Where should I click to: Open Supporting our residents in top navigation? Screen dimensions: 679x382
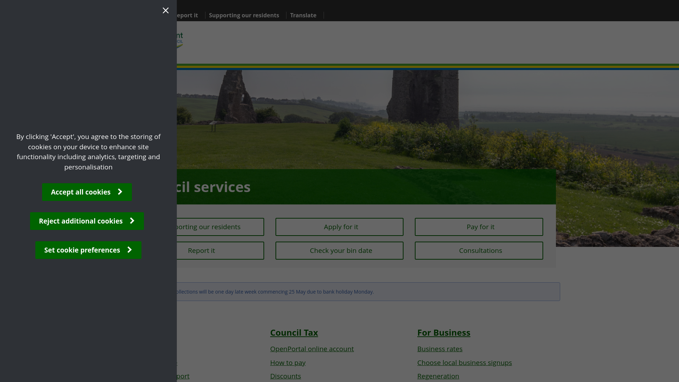(x=244, y=15)
